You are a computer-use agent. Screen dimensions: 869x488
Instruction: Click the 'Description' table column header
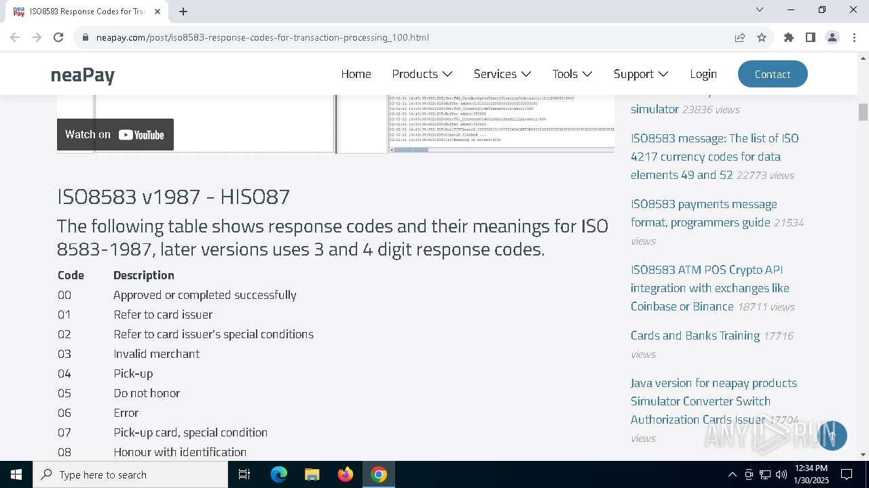[144, 275]
